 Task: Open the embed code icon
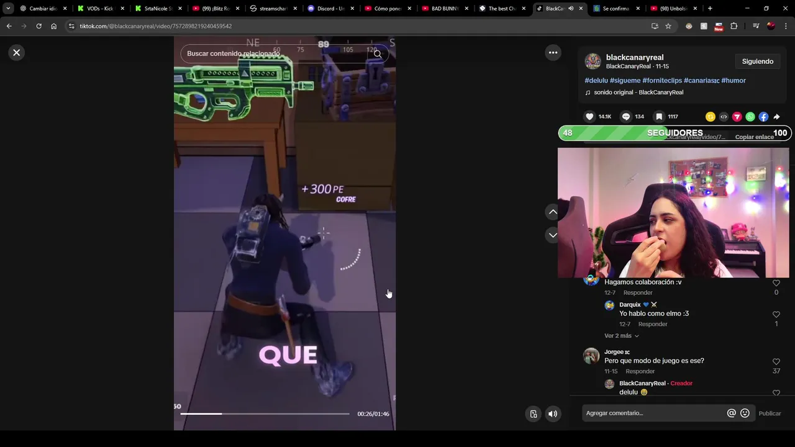coord(724,117)
